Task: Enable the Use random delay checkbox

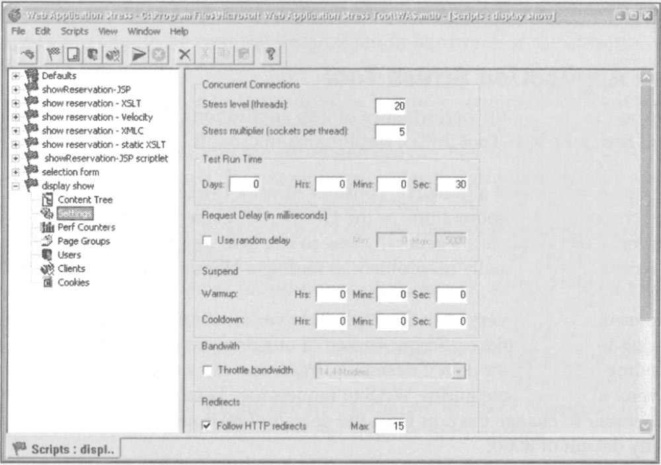Action: point(207,241)
